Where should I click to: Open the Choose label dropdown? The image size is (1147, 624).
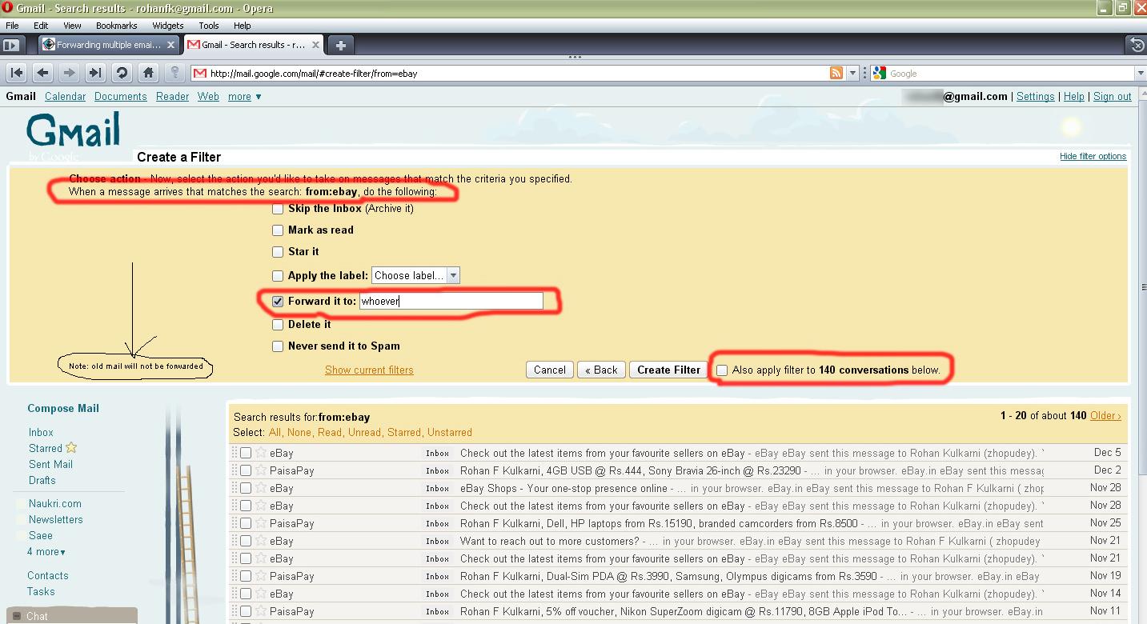(415, 275)
